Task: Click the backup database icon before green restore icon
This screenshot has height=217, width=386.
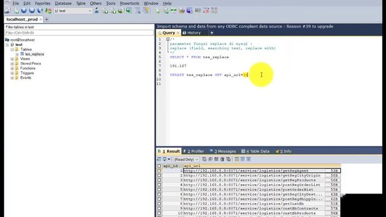Action: (121, 11)
